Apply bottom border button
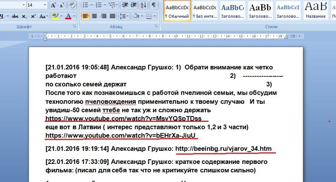Viewport: 336px width, 182px height. pos(149,16)
